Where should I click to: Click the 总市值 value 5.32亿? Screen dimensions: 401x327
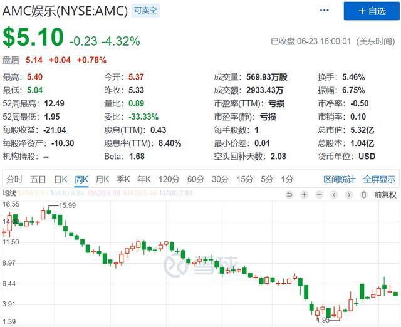pos(362,130)
